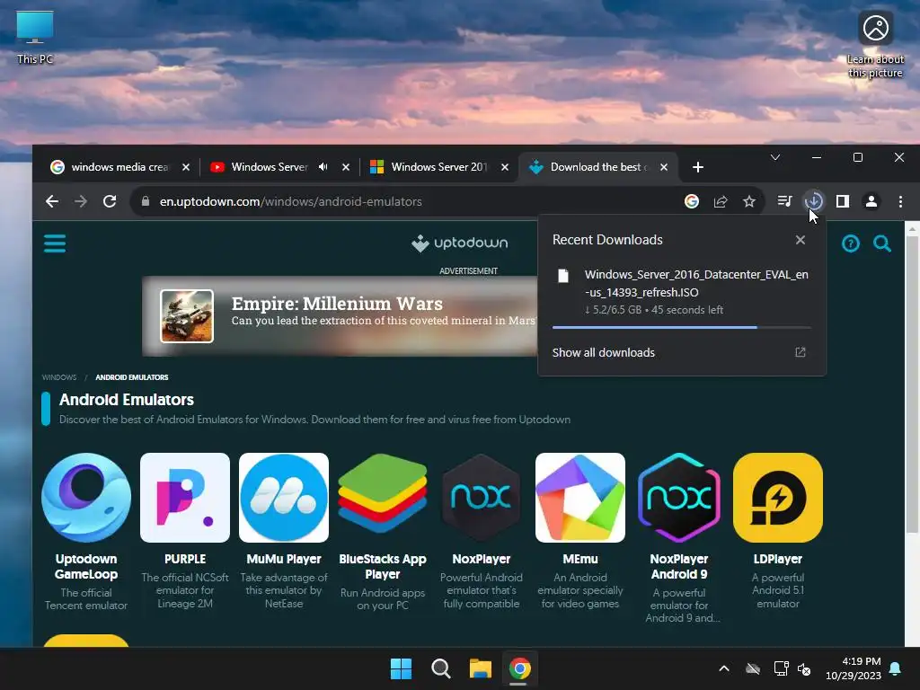Open LDPlayer yellow icon
Image resolution: width=920 pixels, height=690 pixels.
click(x=778, y=498)
